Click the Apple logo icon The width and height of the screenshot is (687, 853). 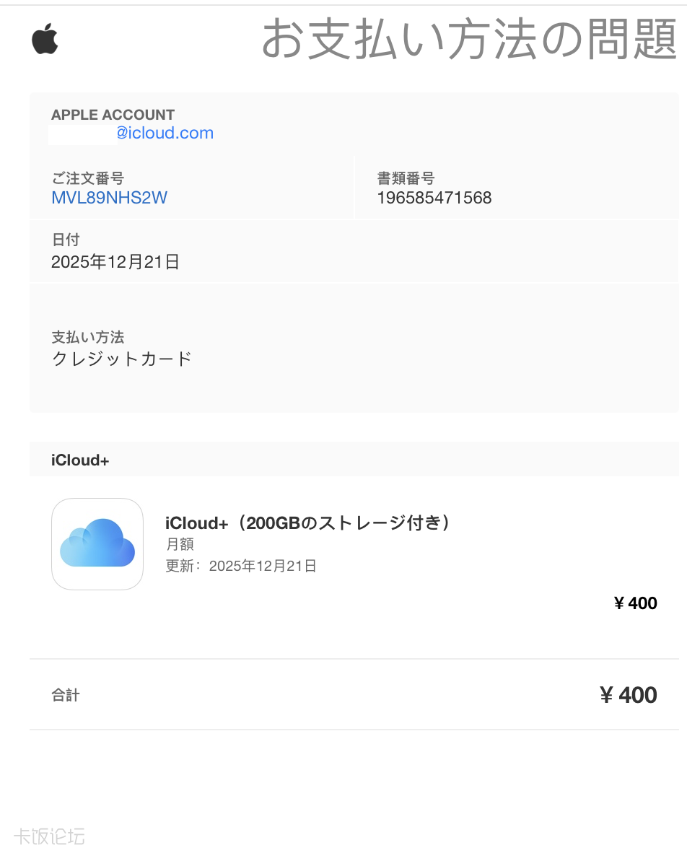point(45,39)
